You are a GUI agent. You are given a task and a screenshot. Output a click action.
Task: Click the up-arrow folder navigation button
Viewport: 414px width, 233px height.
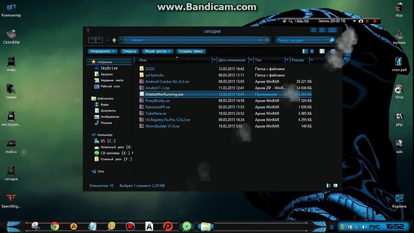click(114, 40)
